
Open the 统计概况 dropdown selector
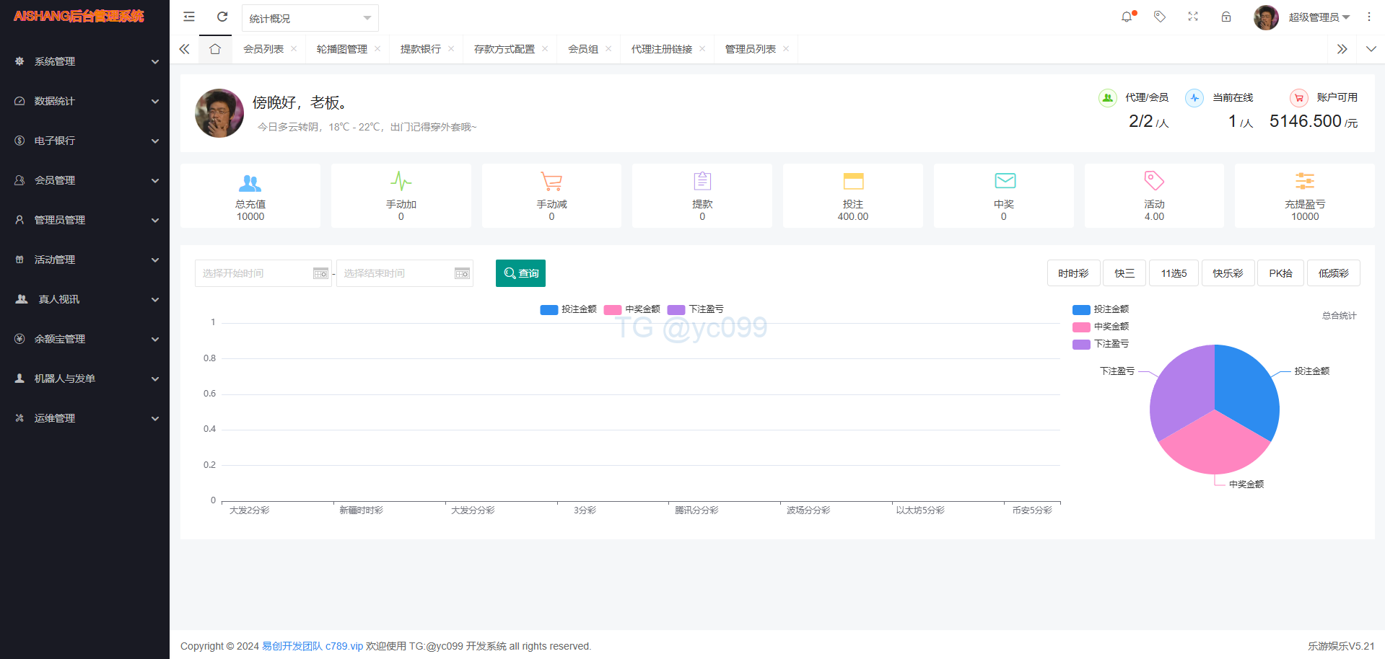(x=310, y=18)
